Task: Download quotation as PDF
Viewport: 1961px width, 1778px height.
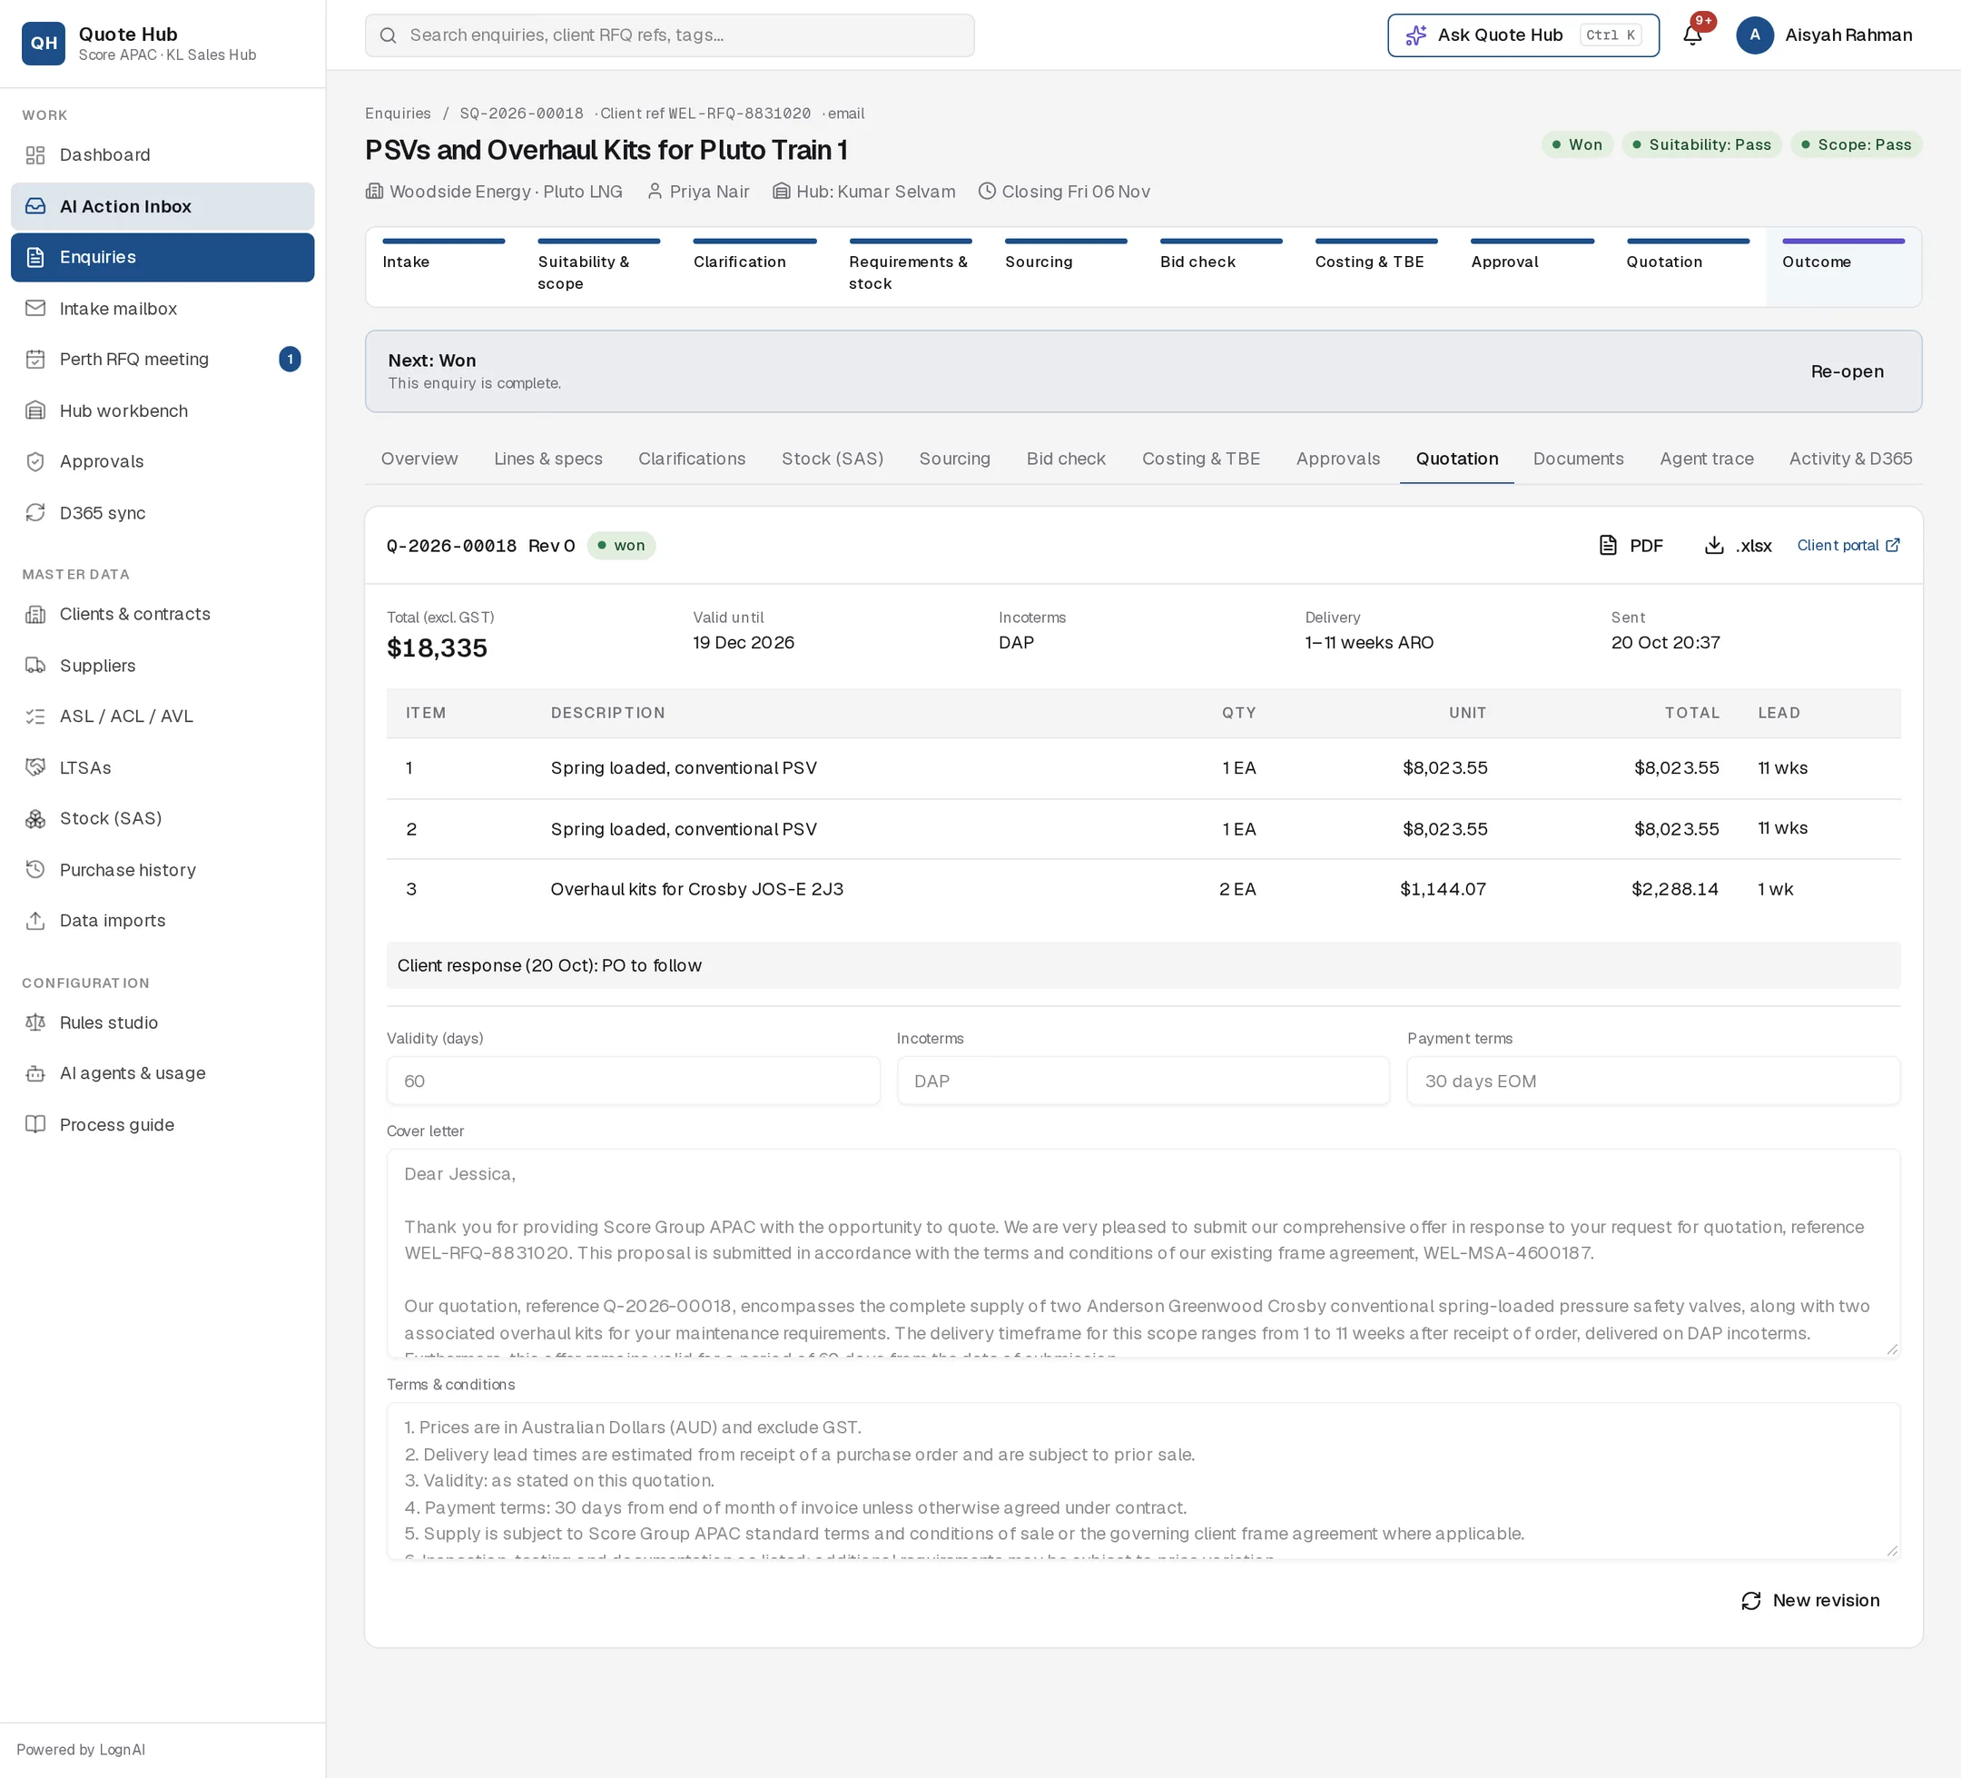Action: click(1631, 545)
